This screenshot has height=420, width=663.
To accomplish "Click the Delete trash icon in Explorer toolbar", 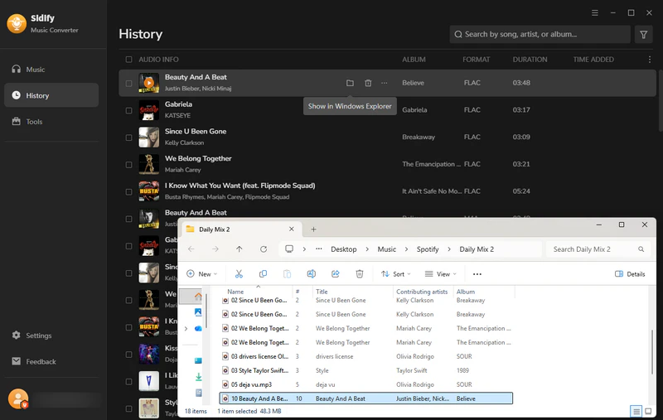I will coord(360,274).
